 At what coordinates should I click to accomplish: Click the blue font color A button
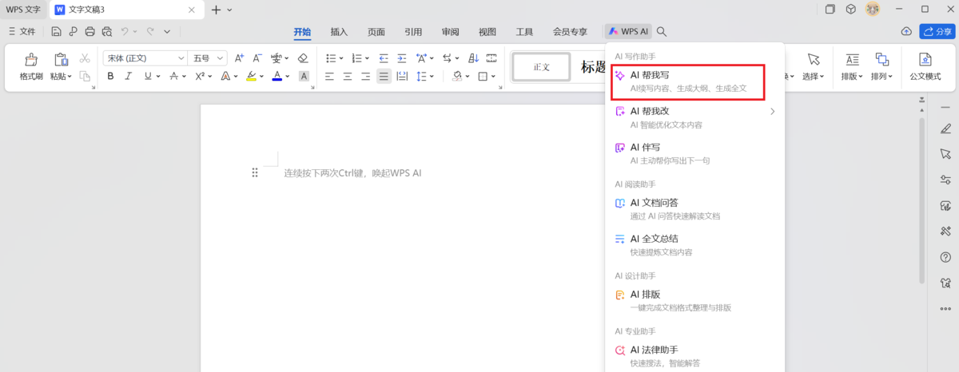tap(277, 77)
